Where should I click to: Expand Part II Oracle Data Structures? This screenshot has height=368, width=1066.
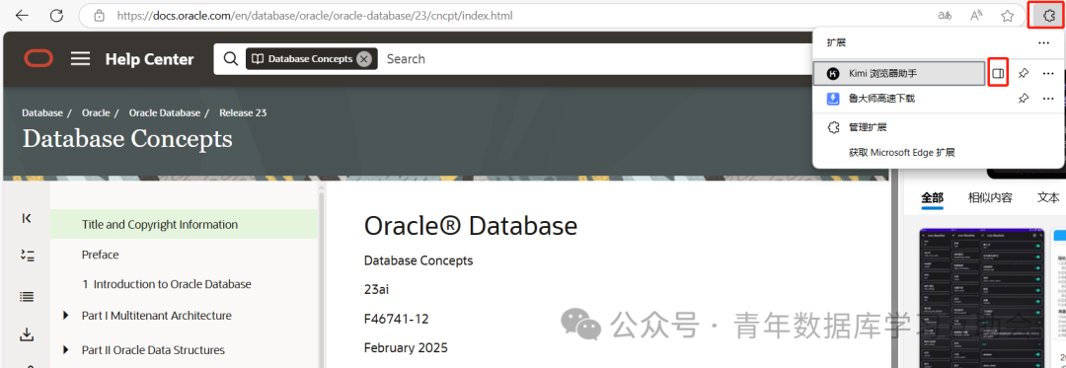66,350
